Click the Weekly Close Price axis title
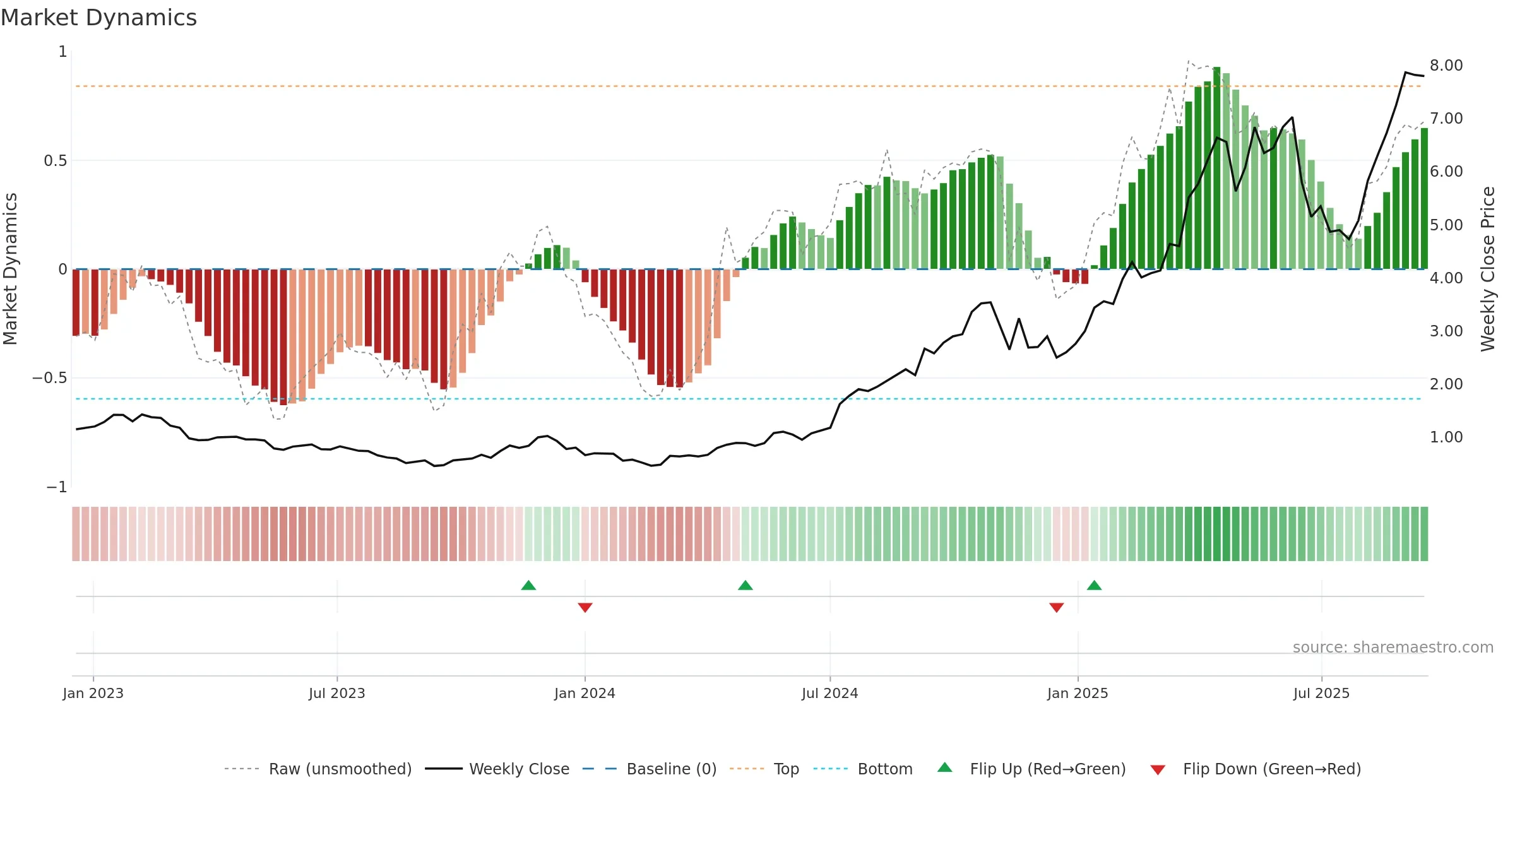This screenshot has height=852, width=1515. 1488,269
